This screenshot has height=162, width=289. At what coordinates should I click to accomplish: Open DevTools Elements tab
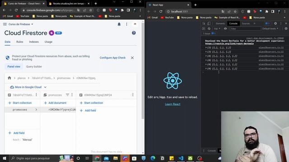coord(220,23)
